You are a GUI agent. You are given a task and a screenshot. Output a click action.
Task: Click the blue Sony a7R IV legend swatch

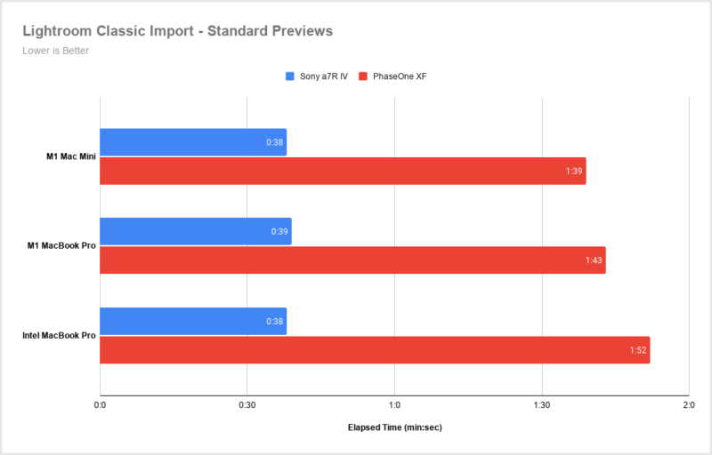(289, 76)
